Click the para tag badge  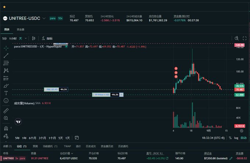(53, 18)
